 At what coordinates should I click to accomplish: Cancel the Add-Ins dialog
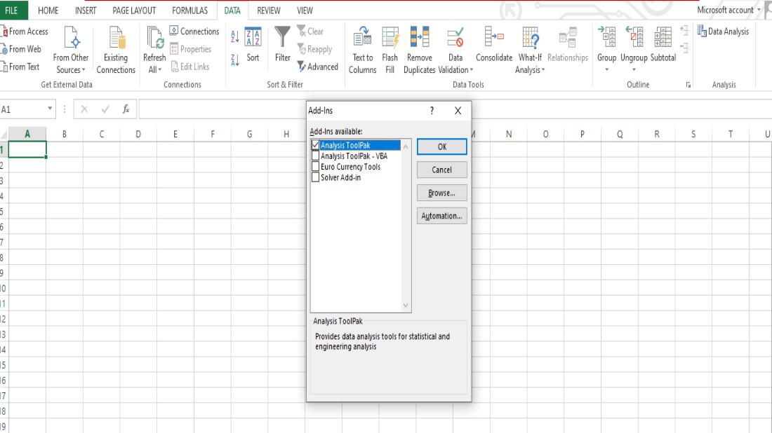click(x=441, y=170)
